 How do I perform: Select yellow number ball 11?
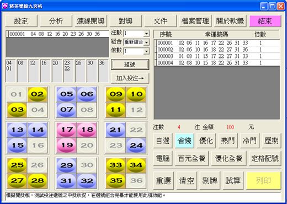coord(116,110)
